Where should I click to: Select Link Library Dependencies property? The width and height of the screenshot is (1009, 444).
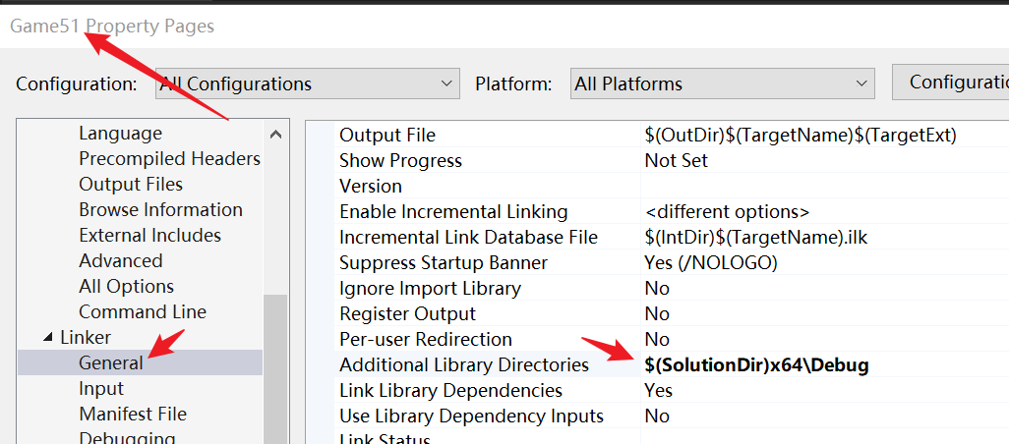coord(450,391)
